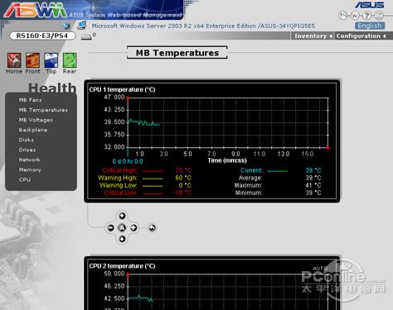Open the Home view icon
The width and height of the screenshot is (393, 310).
tap(14, 60)
